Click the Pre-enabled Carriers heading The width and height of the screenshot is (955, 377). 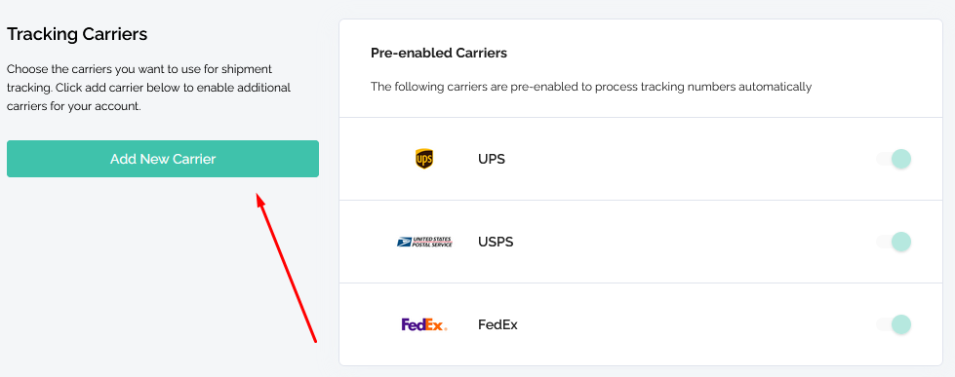[x=439, y=53]
